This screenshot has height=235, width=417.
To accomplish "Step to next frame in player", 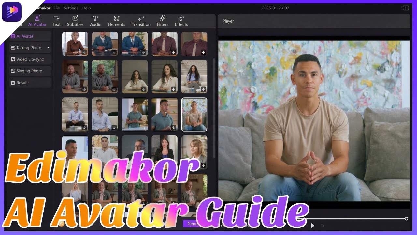I will tap(323, 225).
